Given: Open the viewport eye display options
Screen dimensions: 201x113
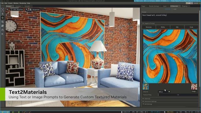Looking at the screenshot, I should coord(26,10).
